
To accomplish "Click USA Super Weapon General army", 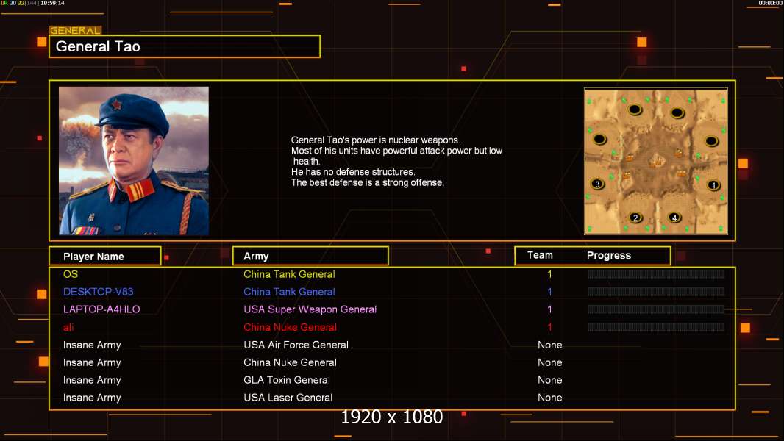I will [x=310, y=309].
